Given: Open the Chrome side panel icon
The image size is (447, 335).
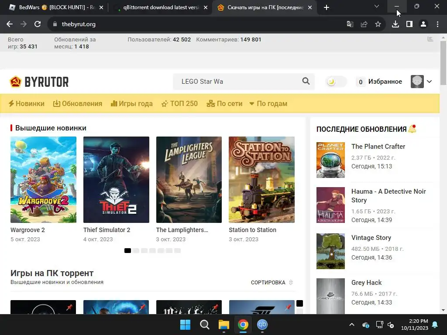Looking at the screenshot, I should tap(409, 24).
